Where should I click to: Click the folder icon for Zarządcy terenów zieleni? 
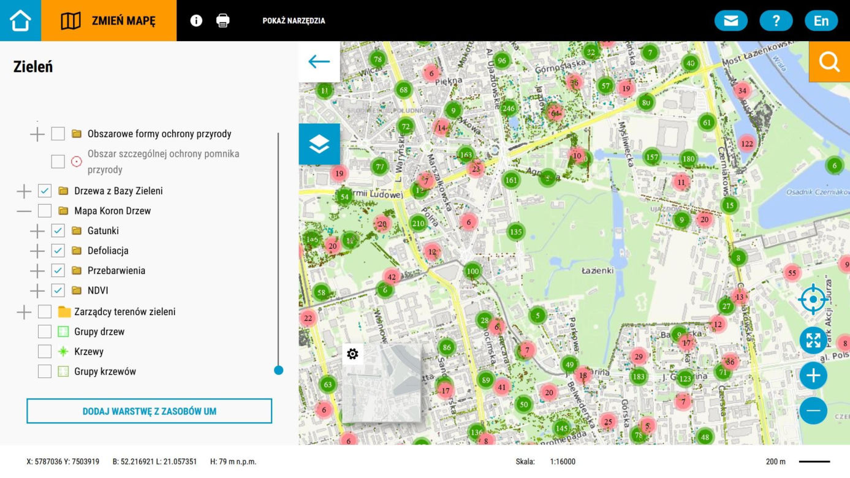click(64, 312)
